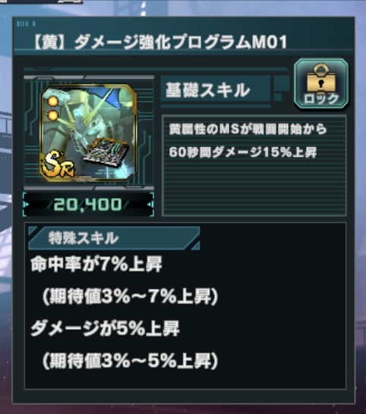Image resolution: width=366 pixels, height=414 pixels.
Task: Click right arrow beside 20,400
Action: click(150, 205)
